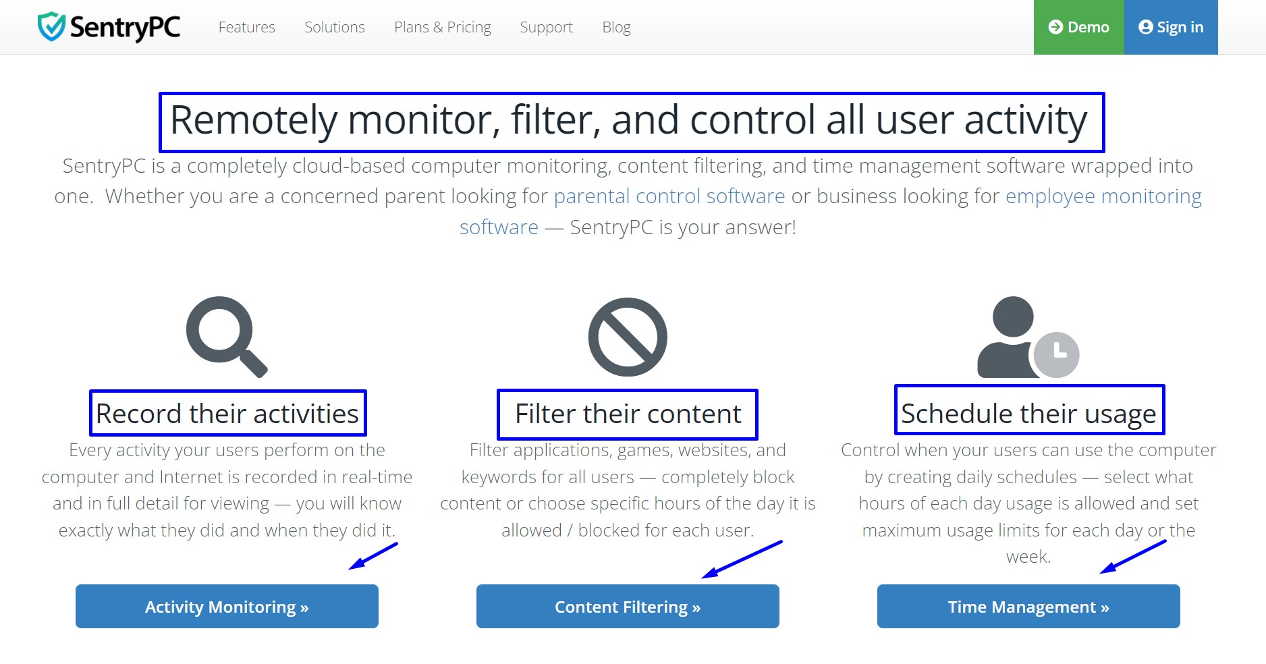Image resolution: width=1266 pixels, height=664 pixels.
Task: Click the main headline Remotely monitor, filter, and control
Action: 628,121
